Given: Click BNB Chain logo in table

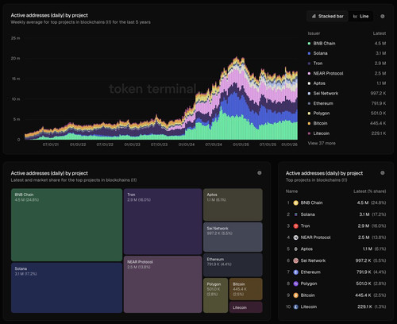Looking at the screenshot, I should click(x=296, y=203).
